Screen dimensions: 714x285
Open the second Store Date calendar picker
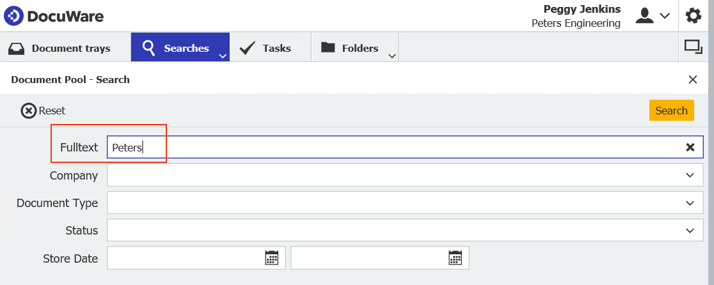coord(455,258)
